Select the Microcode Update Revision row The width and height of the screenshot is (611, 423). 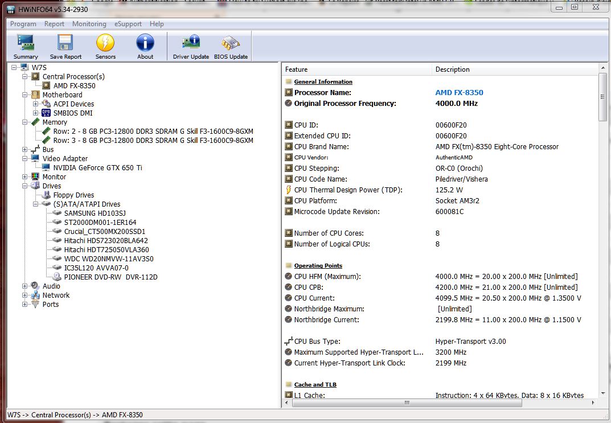(x=440, y=212)
